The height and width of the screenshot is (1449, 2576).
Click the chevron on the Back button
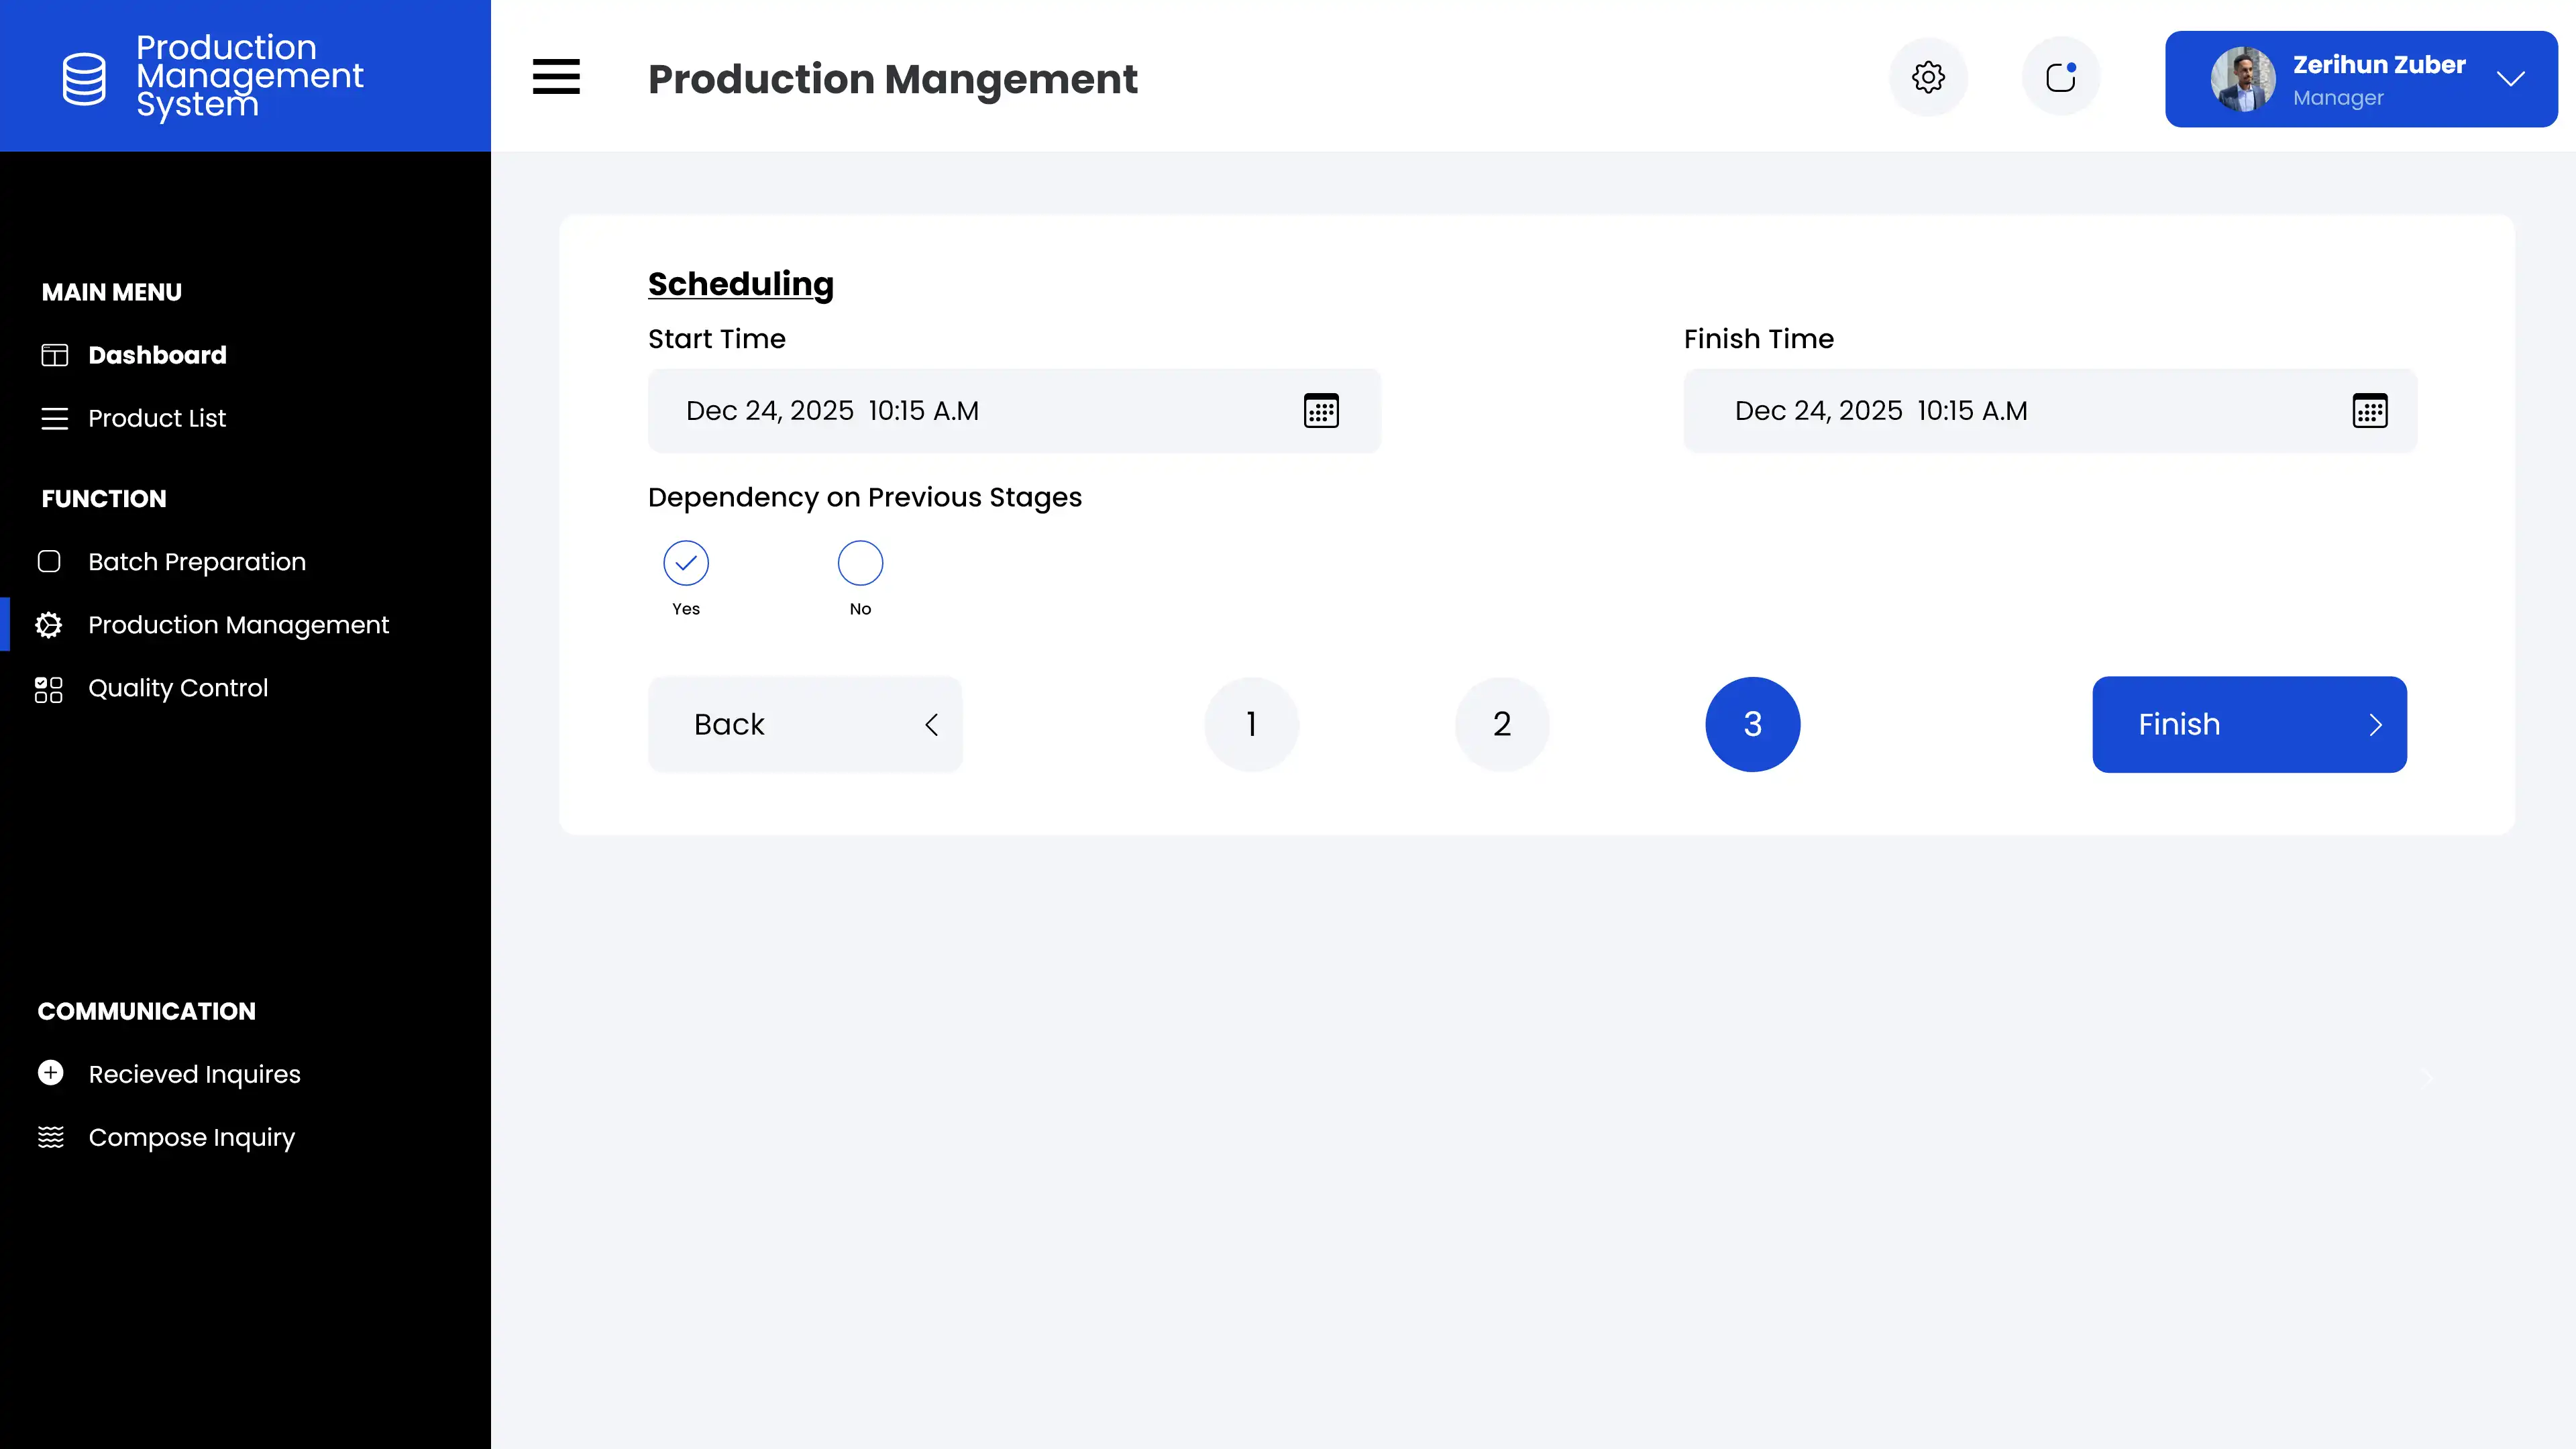tap(931, 725)
